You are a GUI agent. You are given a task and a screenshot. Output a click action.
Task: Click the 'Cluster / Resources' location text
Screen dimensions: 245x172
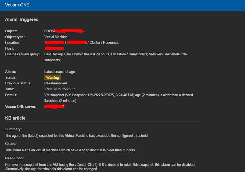[x=104, y=42]
